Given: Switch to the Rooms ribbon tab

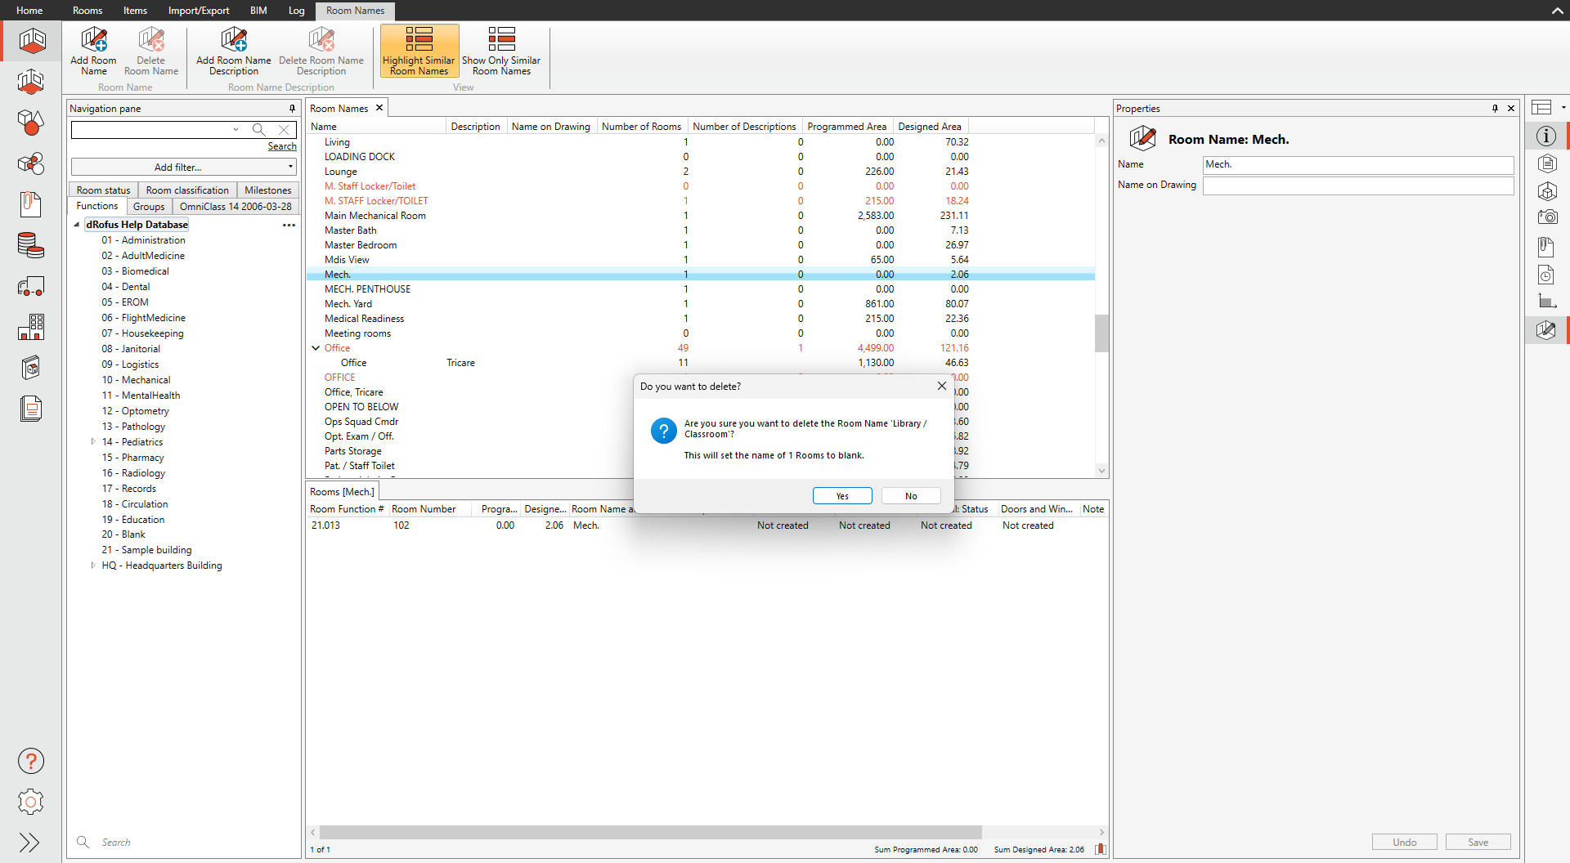Looking at the screenshot, I should coord(87,11).
